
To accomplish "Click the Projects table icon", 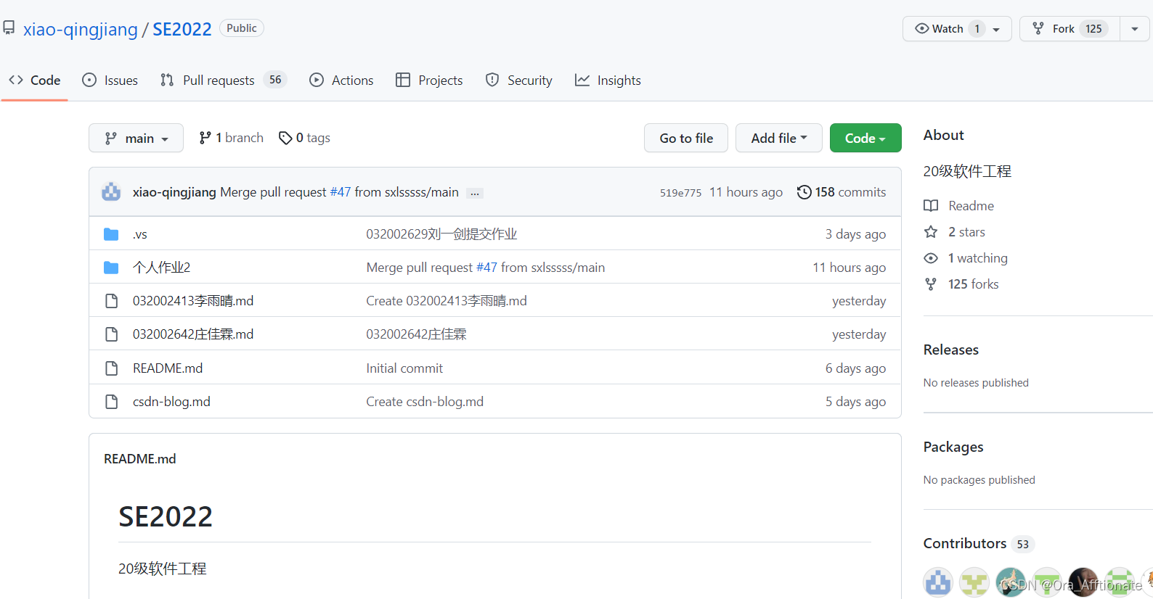I will (x=403, y=80).
